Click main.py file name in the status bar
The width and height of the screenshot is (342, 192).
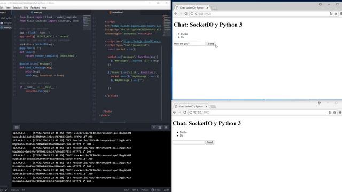14,190
